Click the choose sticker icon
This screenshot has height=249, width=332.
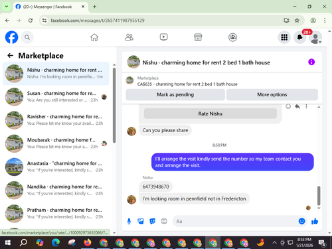click(x=152, y=221)
